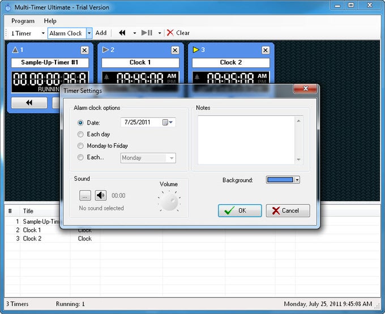The width and height of the screenshot is (385, 314).
Task: Click the rewind button on Sample-Up-Timer #1
Action: click(29, 102)
